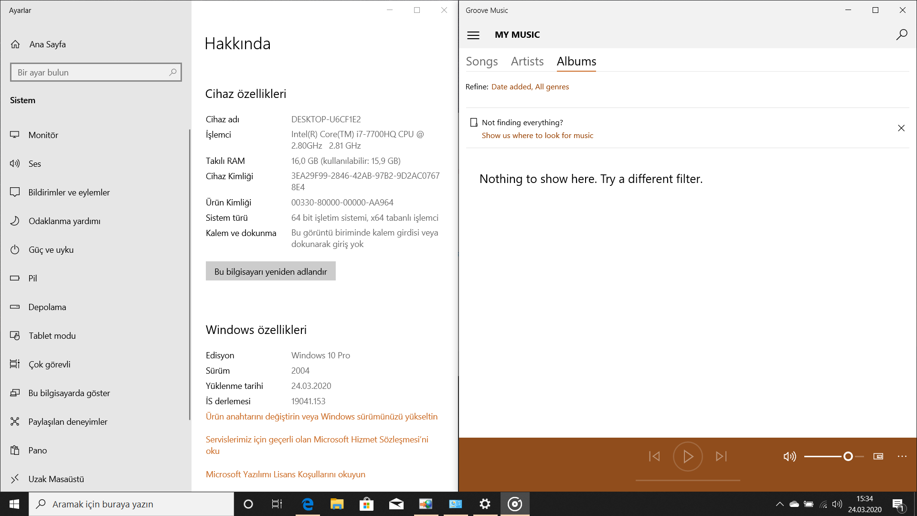This screenshot has height=516, width=917.
Task: Open Groove Music more options ellipsis
Action: coord(902,456)
